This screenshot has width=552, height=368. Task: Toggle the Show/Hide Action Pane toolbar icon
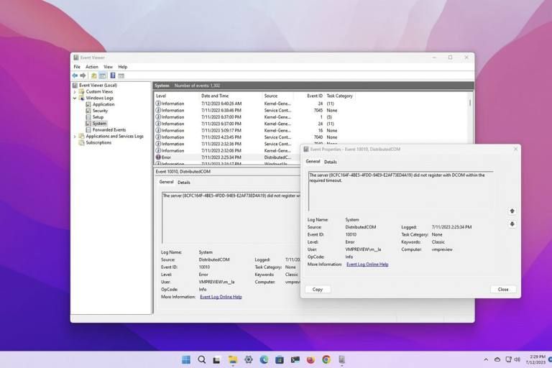pos(121,75)
